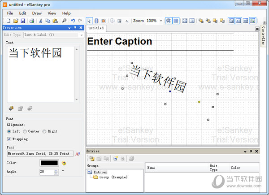Click the fit-to-window zoom icon
269x195 pixels.
(185, 21)
